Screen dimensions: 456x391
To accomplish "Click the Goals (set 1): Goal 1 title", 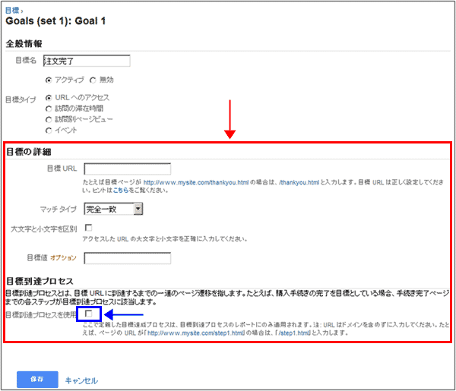I will pos(55,21).
